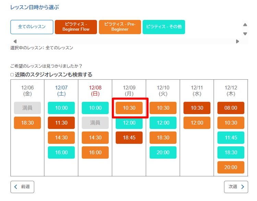The width and height of the screenshot is (257, 201).
Task: Click the 12/12 (木) date header
Action: pos(231,91)
